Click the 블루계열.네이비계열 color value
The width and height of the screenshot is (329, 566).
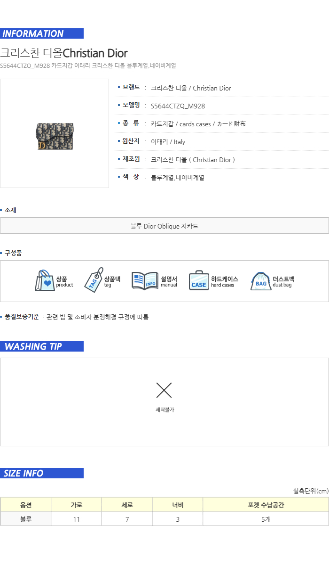pos(178,178)
